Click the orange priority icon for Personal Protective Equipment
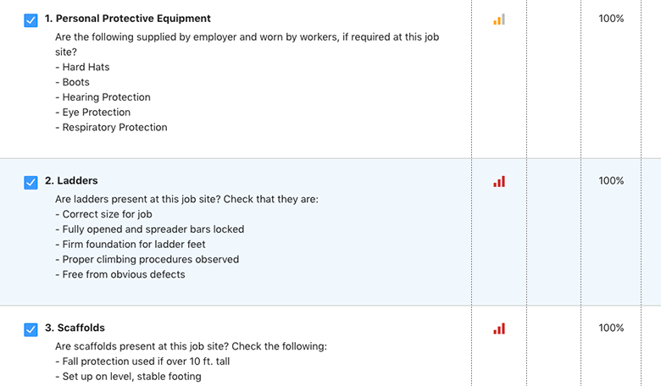The image size is (661, 386). point(499,19)
